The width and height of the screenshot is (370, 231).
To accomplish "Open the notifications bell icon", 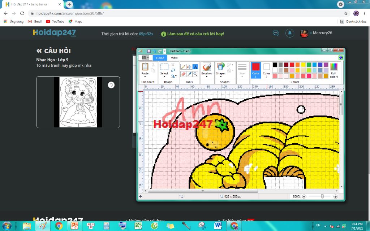I will pos(290,33).
